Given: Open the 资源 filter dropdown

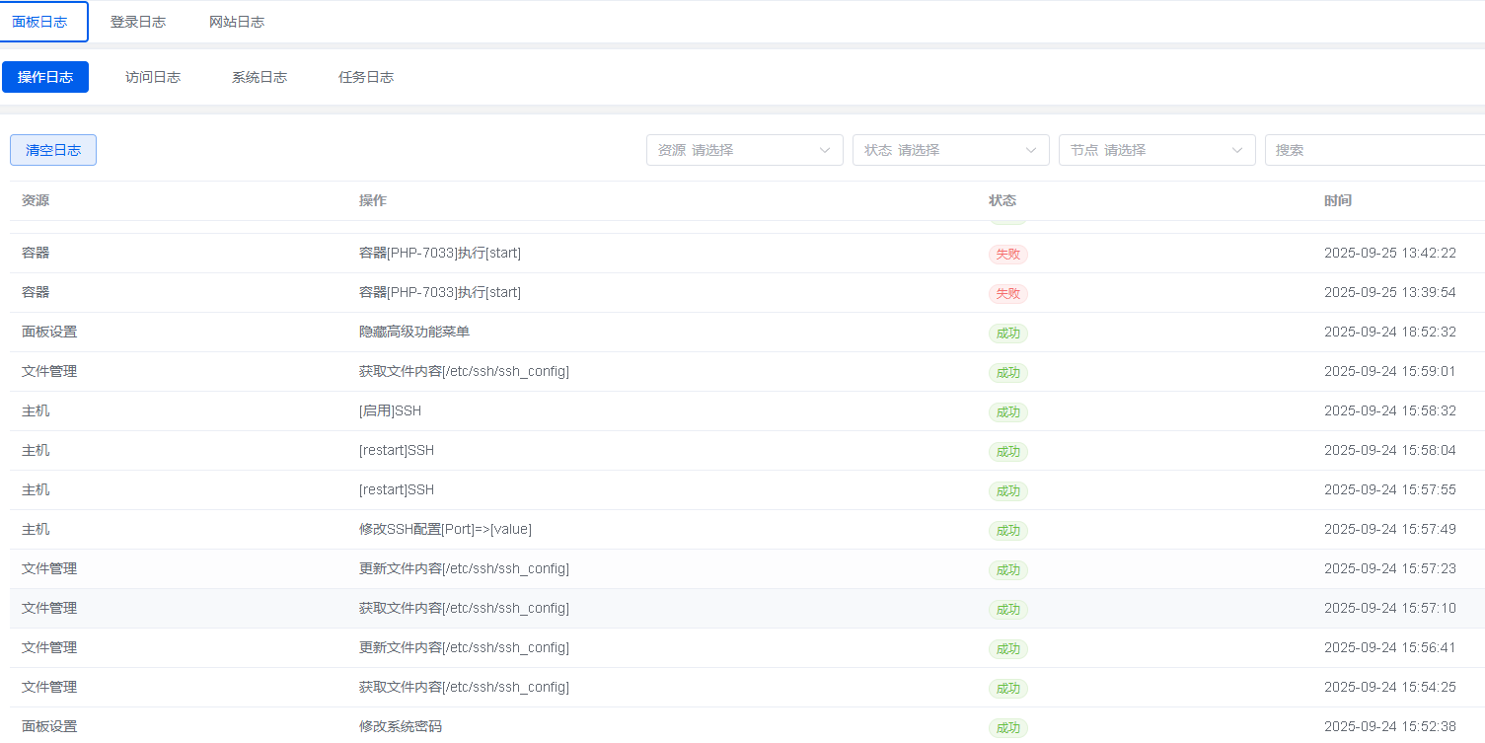Looking at the screenshot, I should [745, 150].
